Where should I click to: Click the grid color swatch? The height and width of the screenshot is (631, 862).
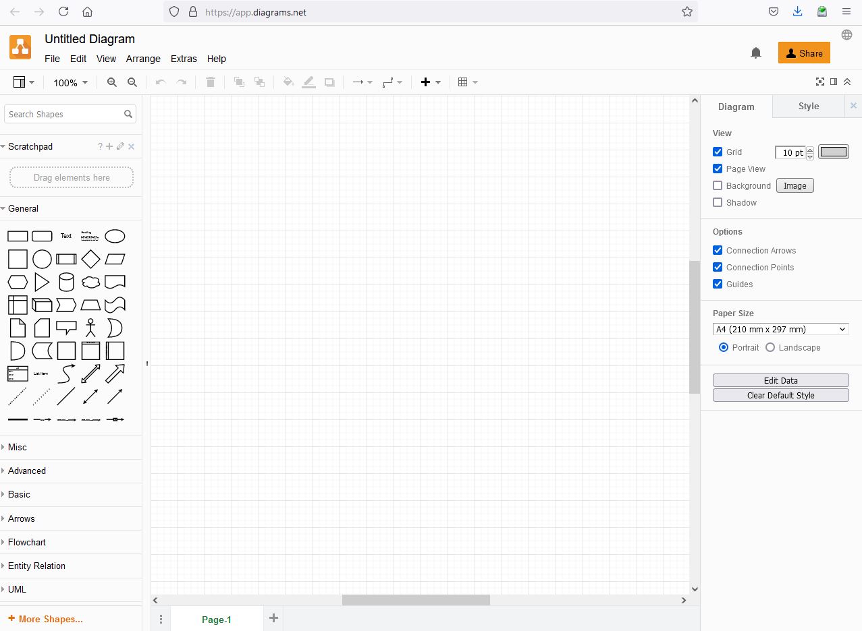tap(833, 152)
